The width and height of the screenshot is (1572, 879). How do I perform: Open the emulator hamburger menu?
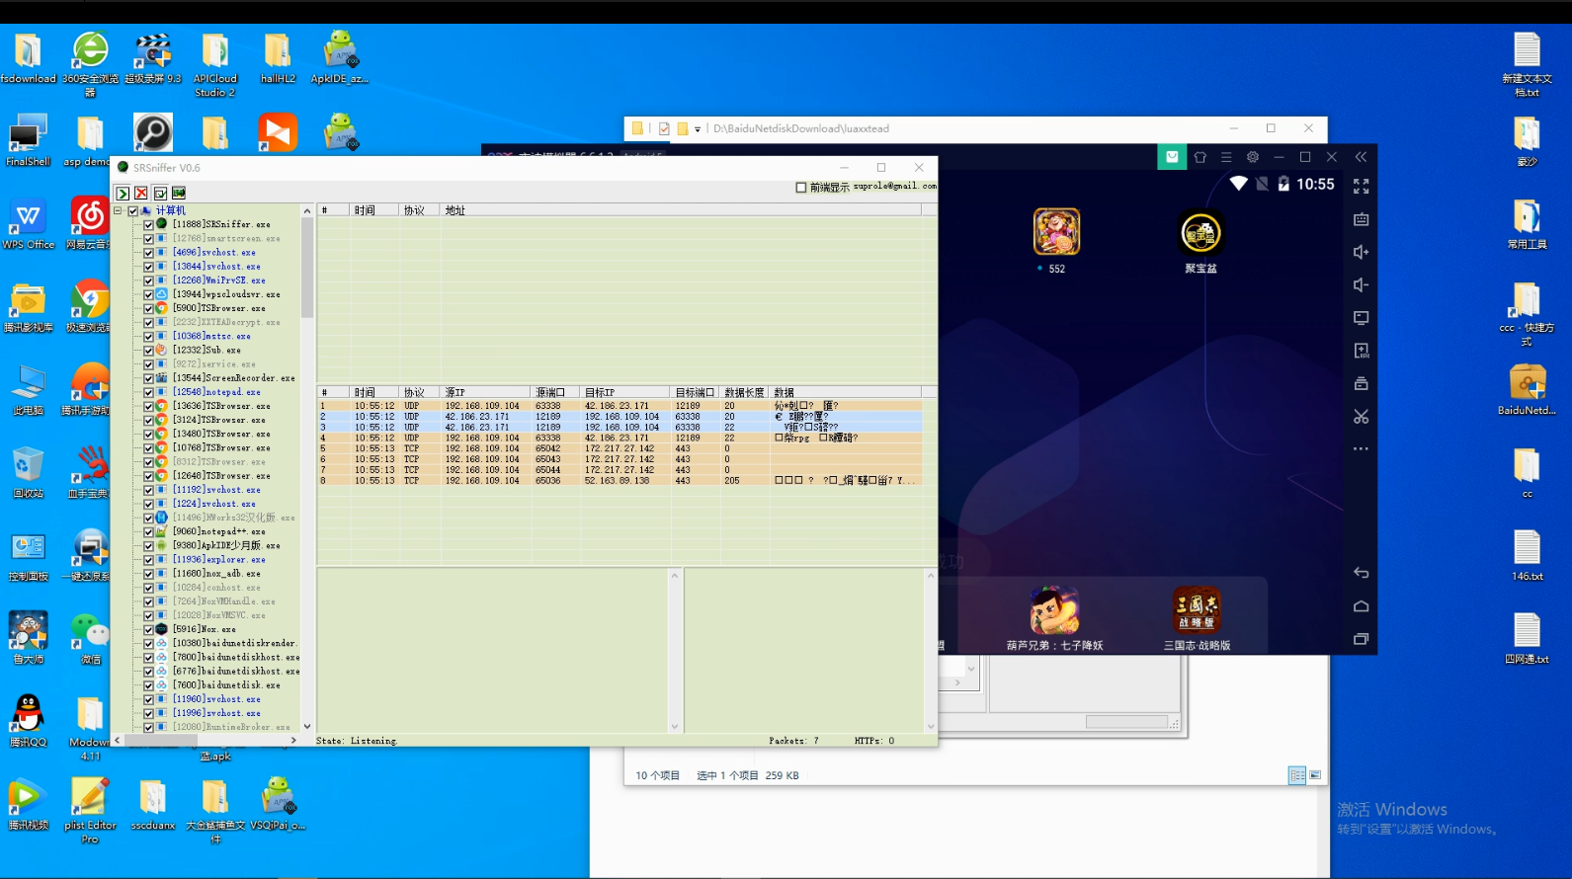click(x=1225, y=157)
